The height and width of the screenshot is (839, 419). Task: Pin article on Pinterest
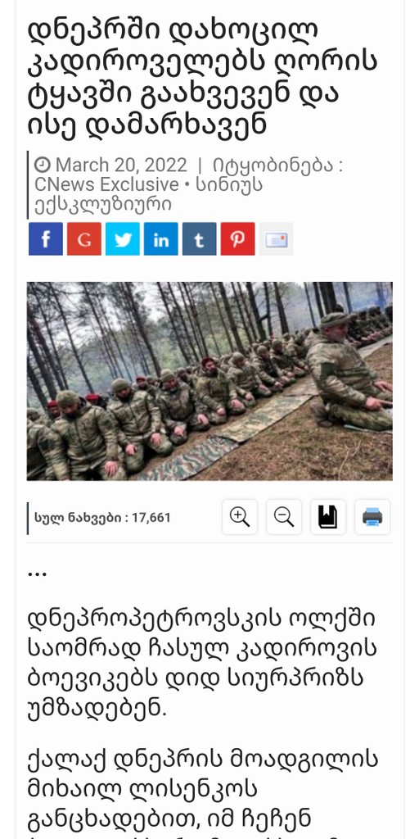point(238,239)
